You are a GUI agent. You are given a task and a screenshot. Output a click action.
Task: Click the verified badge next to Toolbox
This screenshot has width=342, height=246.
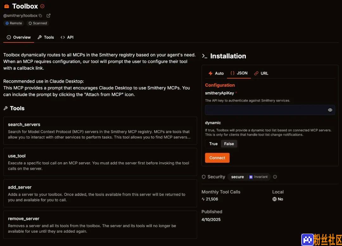[x=42, y=6]
